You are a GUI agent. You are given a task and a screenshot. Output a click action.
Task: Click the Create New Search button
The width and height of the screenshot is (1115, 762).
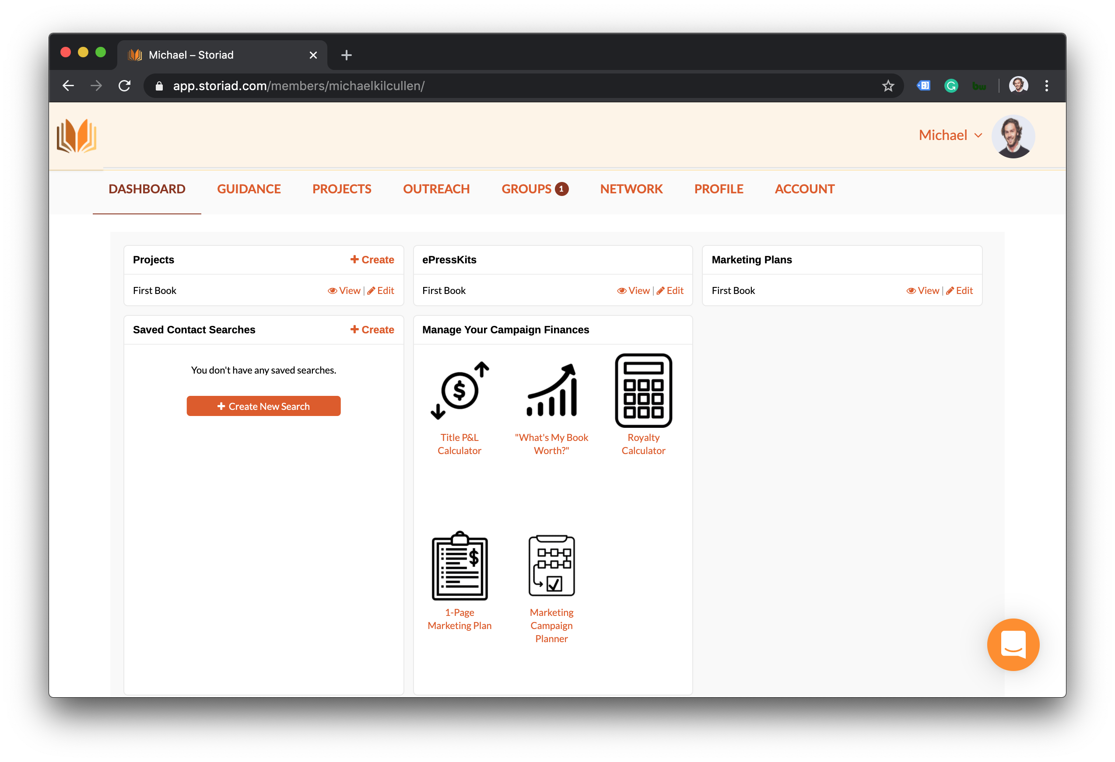coord(263,406)
